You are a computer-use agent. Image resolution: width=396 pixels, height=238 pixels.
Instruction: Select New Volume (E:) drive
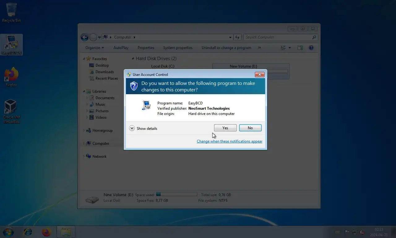[x=251, y=71]
